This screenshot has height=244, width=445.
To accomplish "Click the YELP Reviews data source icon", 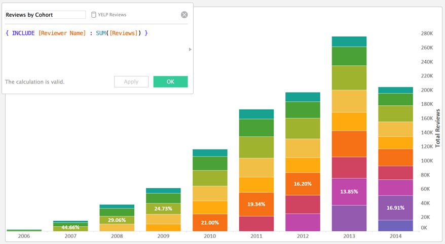I will tap(94, 15).
